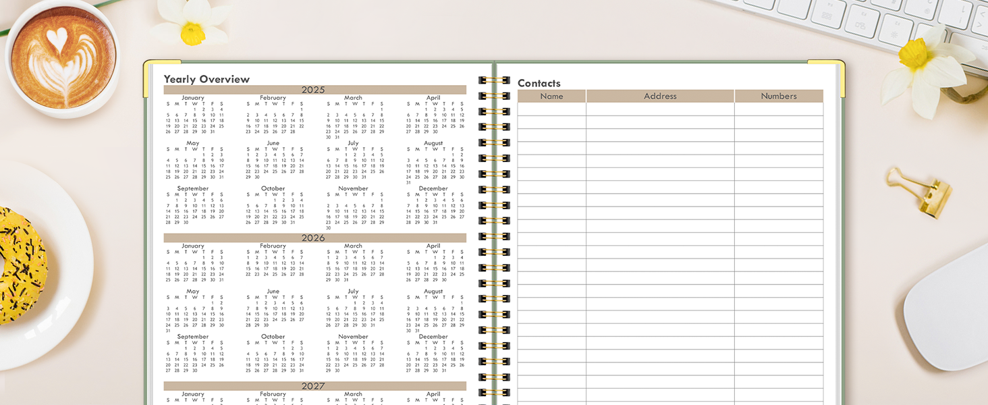Click the "Contacts" page heading
This screenshot has height=405, width=988.
point(539,83)
